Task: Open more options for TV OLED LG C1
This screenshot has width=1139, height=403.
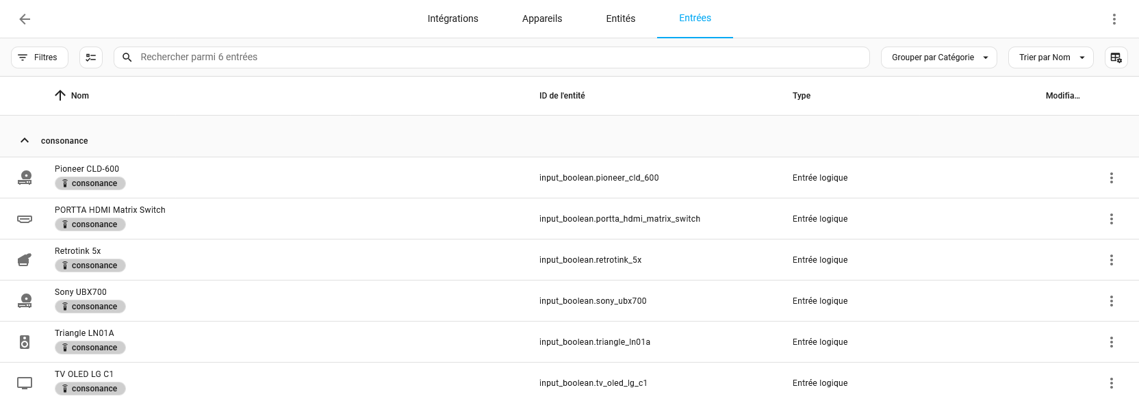Action: [x=1112, y=383]
